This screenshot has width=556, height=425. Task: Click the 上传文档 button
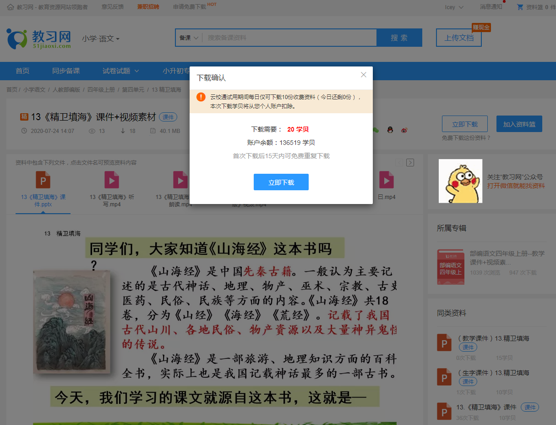click(x=458, y=38)
